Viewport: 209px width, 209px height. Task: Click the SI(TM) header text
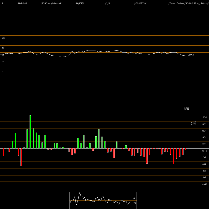coord(79,3)
